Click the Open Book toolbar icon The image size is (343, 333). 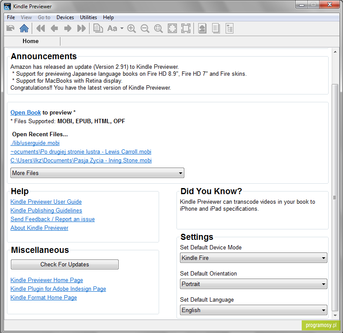click(x=10, y=28)
